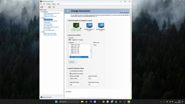Viewport: 185px width, 104px height.
Task: Open System Information link
Action: [x=47, y=97]
